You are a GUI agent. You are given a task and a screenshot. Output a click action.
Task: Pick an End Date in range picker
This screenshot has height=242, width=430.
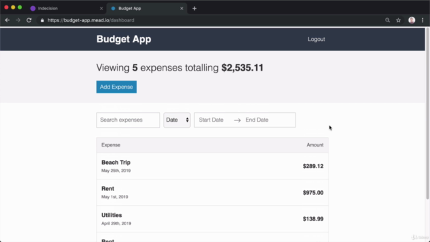point(257,120)
